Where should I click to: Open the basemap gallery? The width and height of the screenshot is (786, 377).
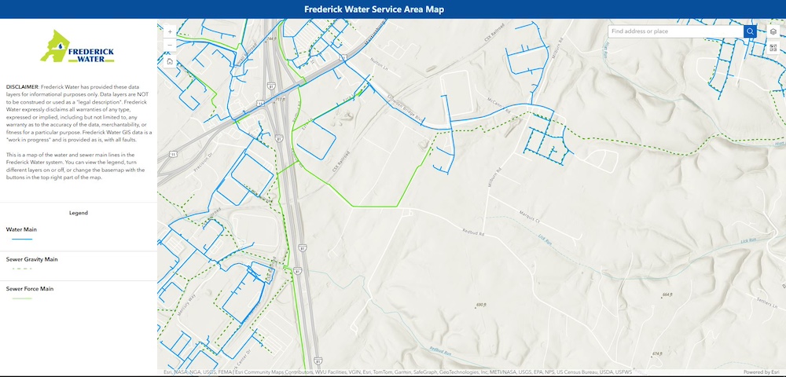[773, 48]
